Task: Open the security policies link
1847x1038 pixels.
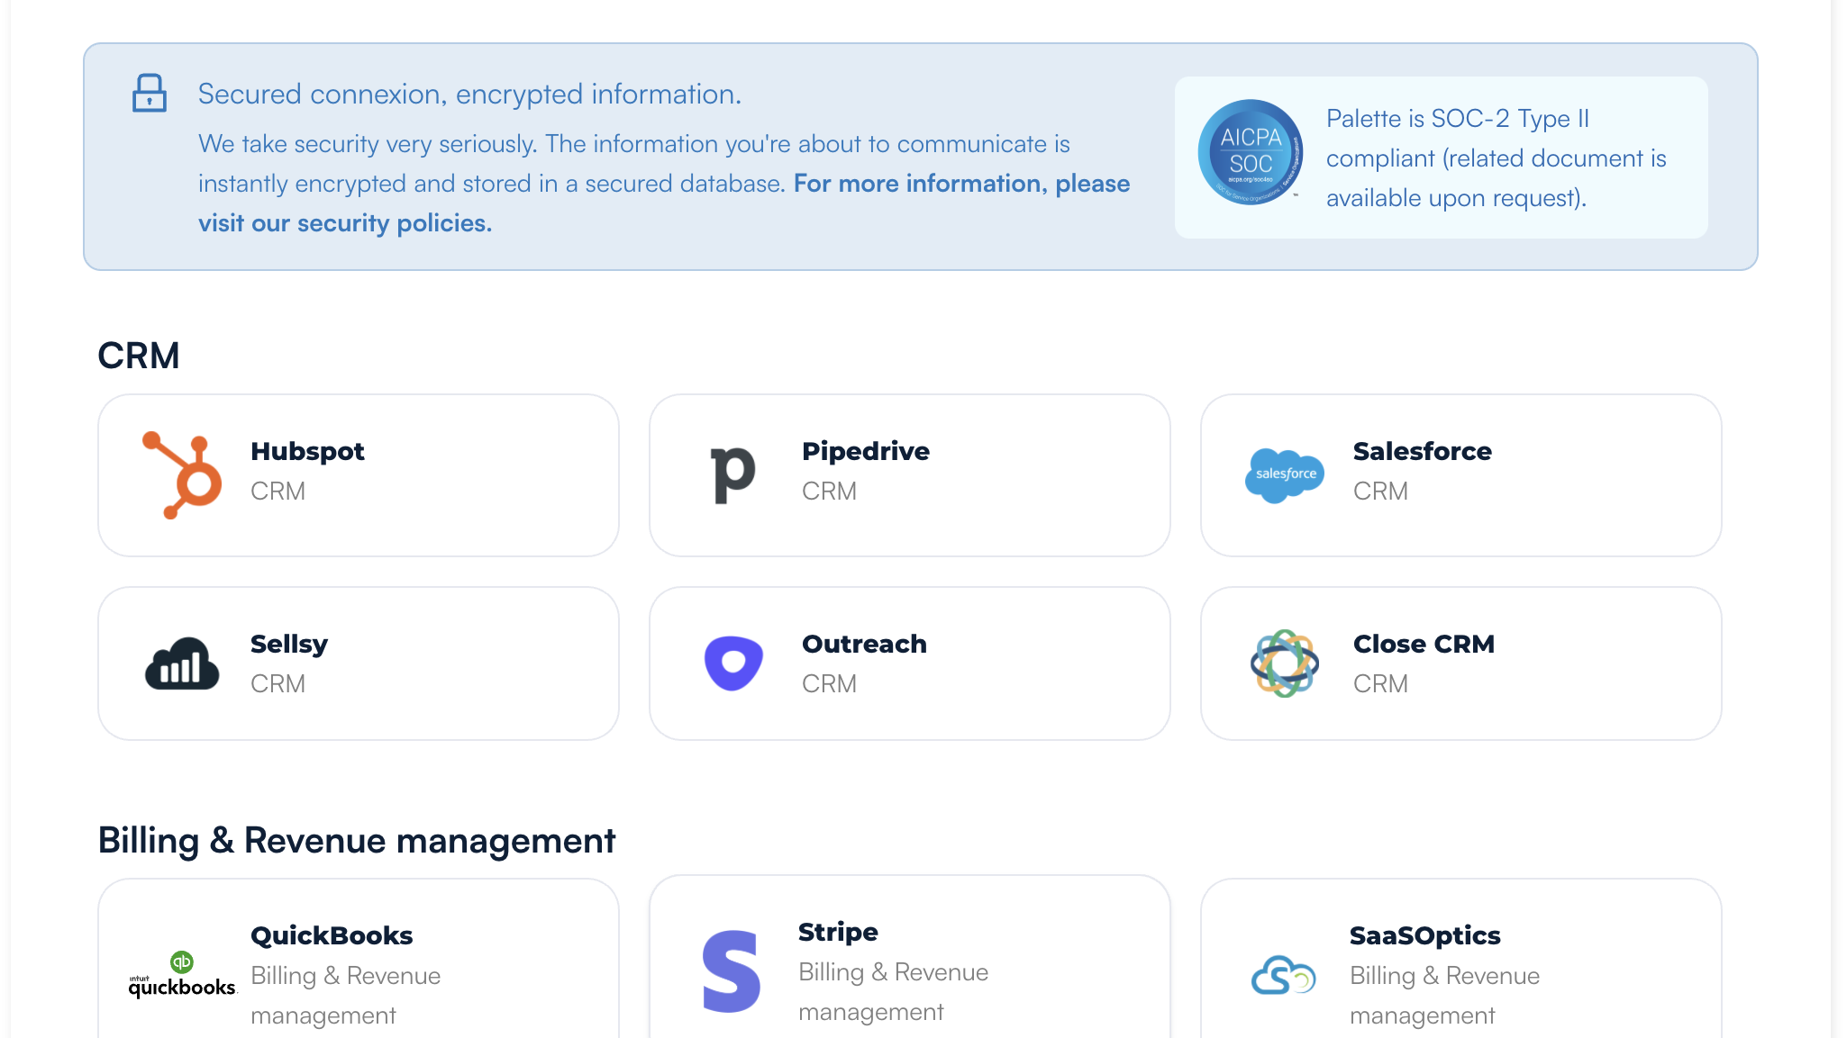Action: point(345,223)
